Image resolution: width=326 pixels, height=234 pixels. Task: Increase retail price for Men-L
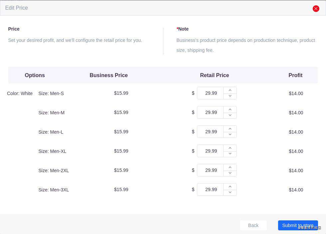[x=230, y=129]
